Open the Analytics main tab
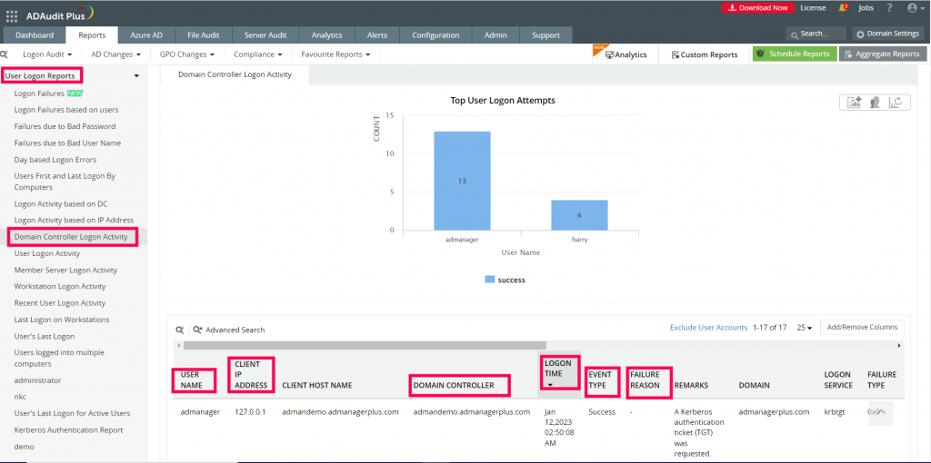The image size is (931, 463). coord(326,35)
